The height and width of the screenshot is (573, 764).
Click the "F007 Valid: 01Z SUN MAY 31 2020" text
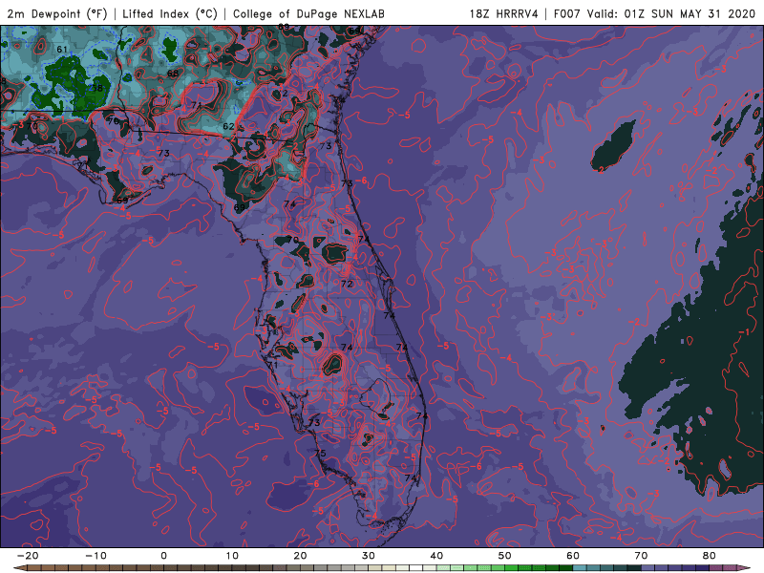(654, 14)
